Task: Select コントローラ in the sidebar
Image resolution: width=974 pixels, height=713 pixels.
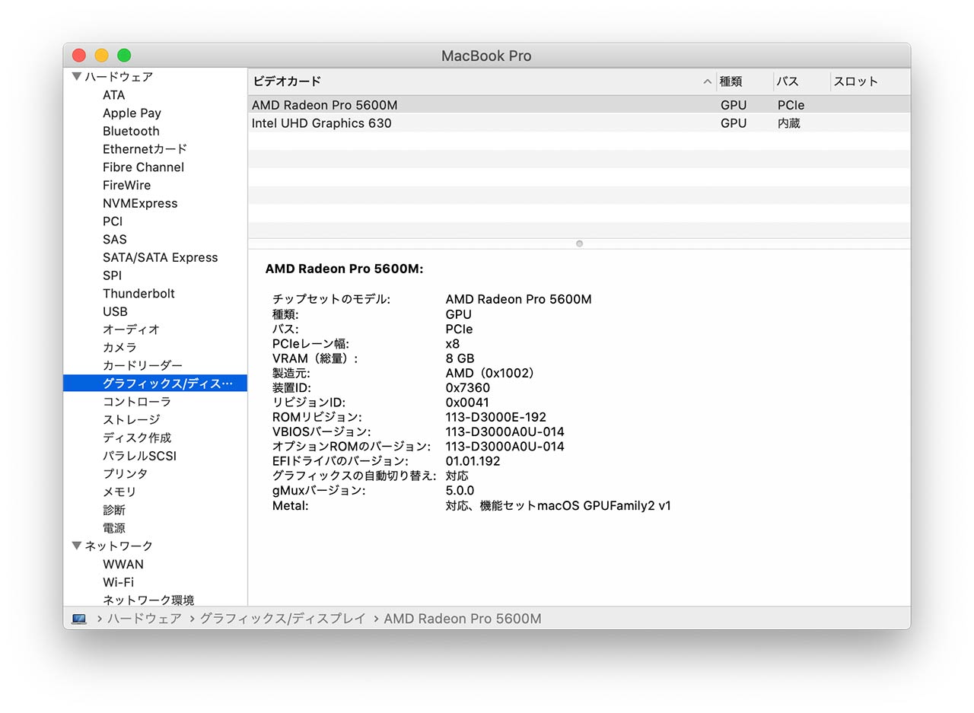Action: point(137,402)
